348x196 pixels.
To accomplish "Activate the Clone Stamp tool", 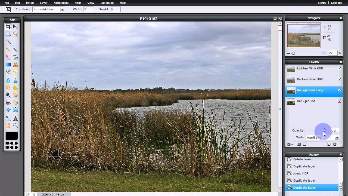I will [x=15, y=65].
